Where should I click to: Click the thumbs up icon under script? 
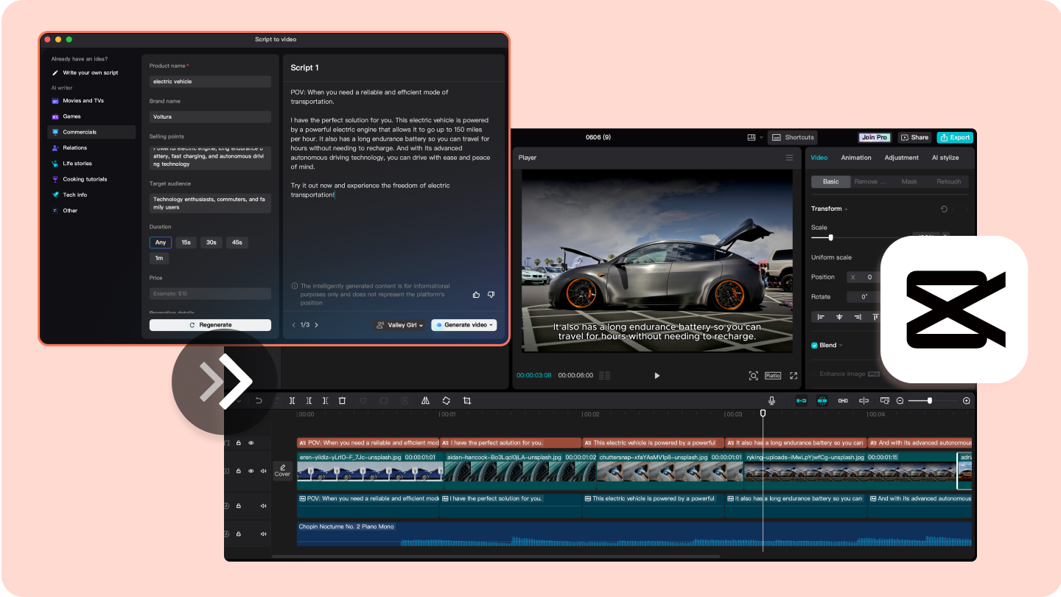[x=476, y=295]
